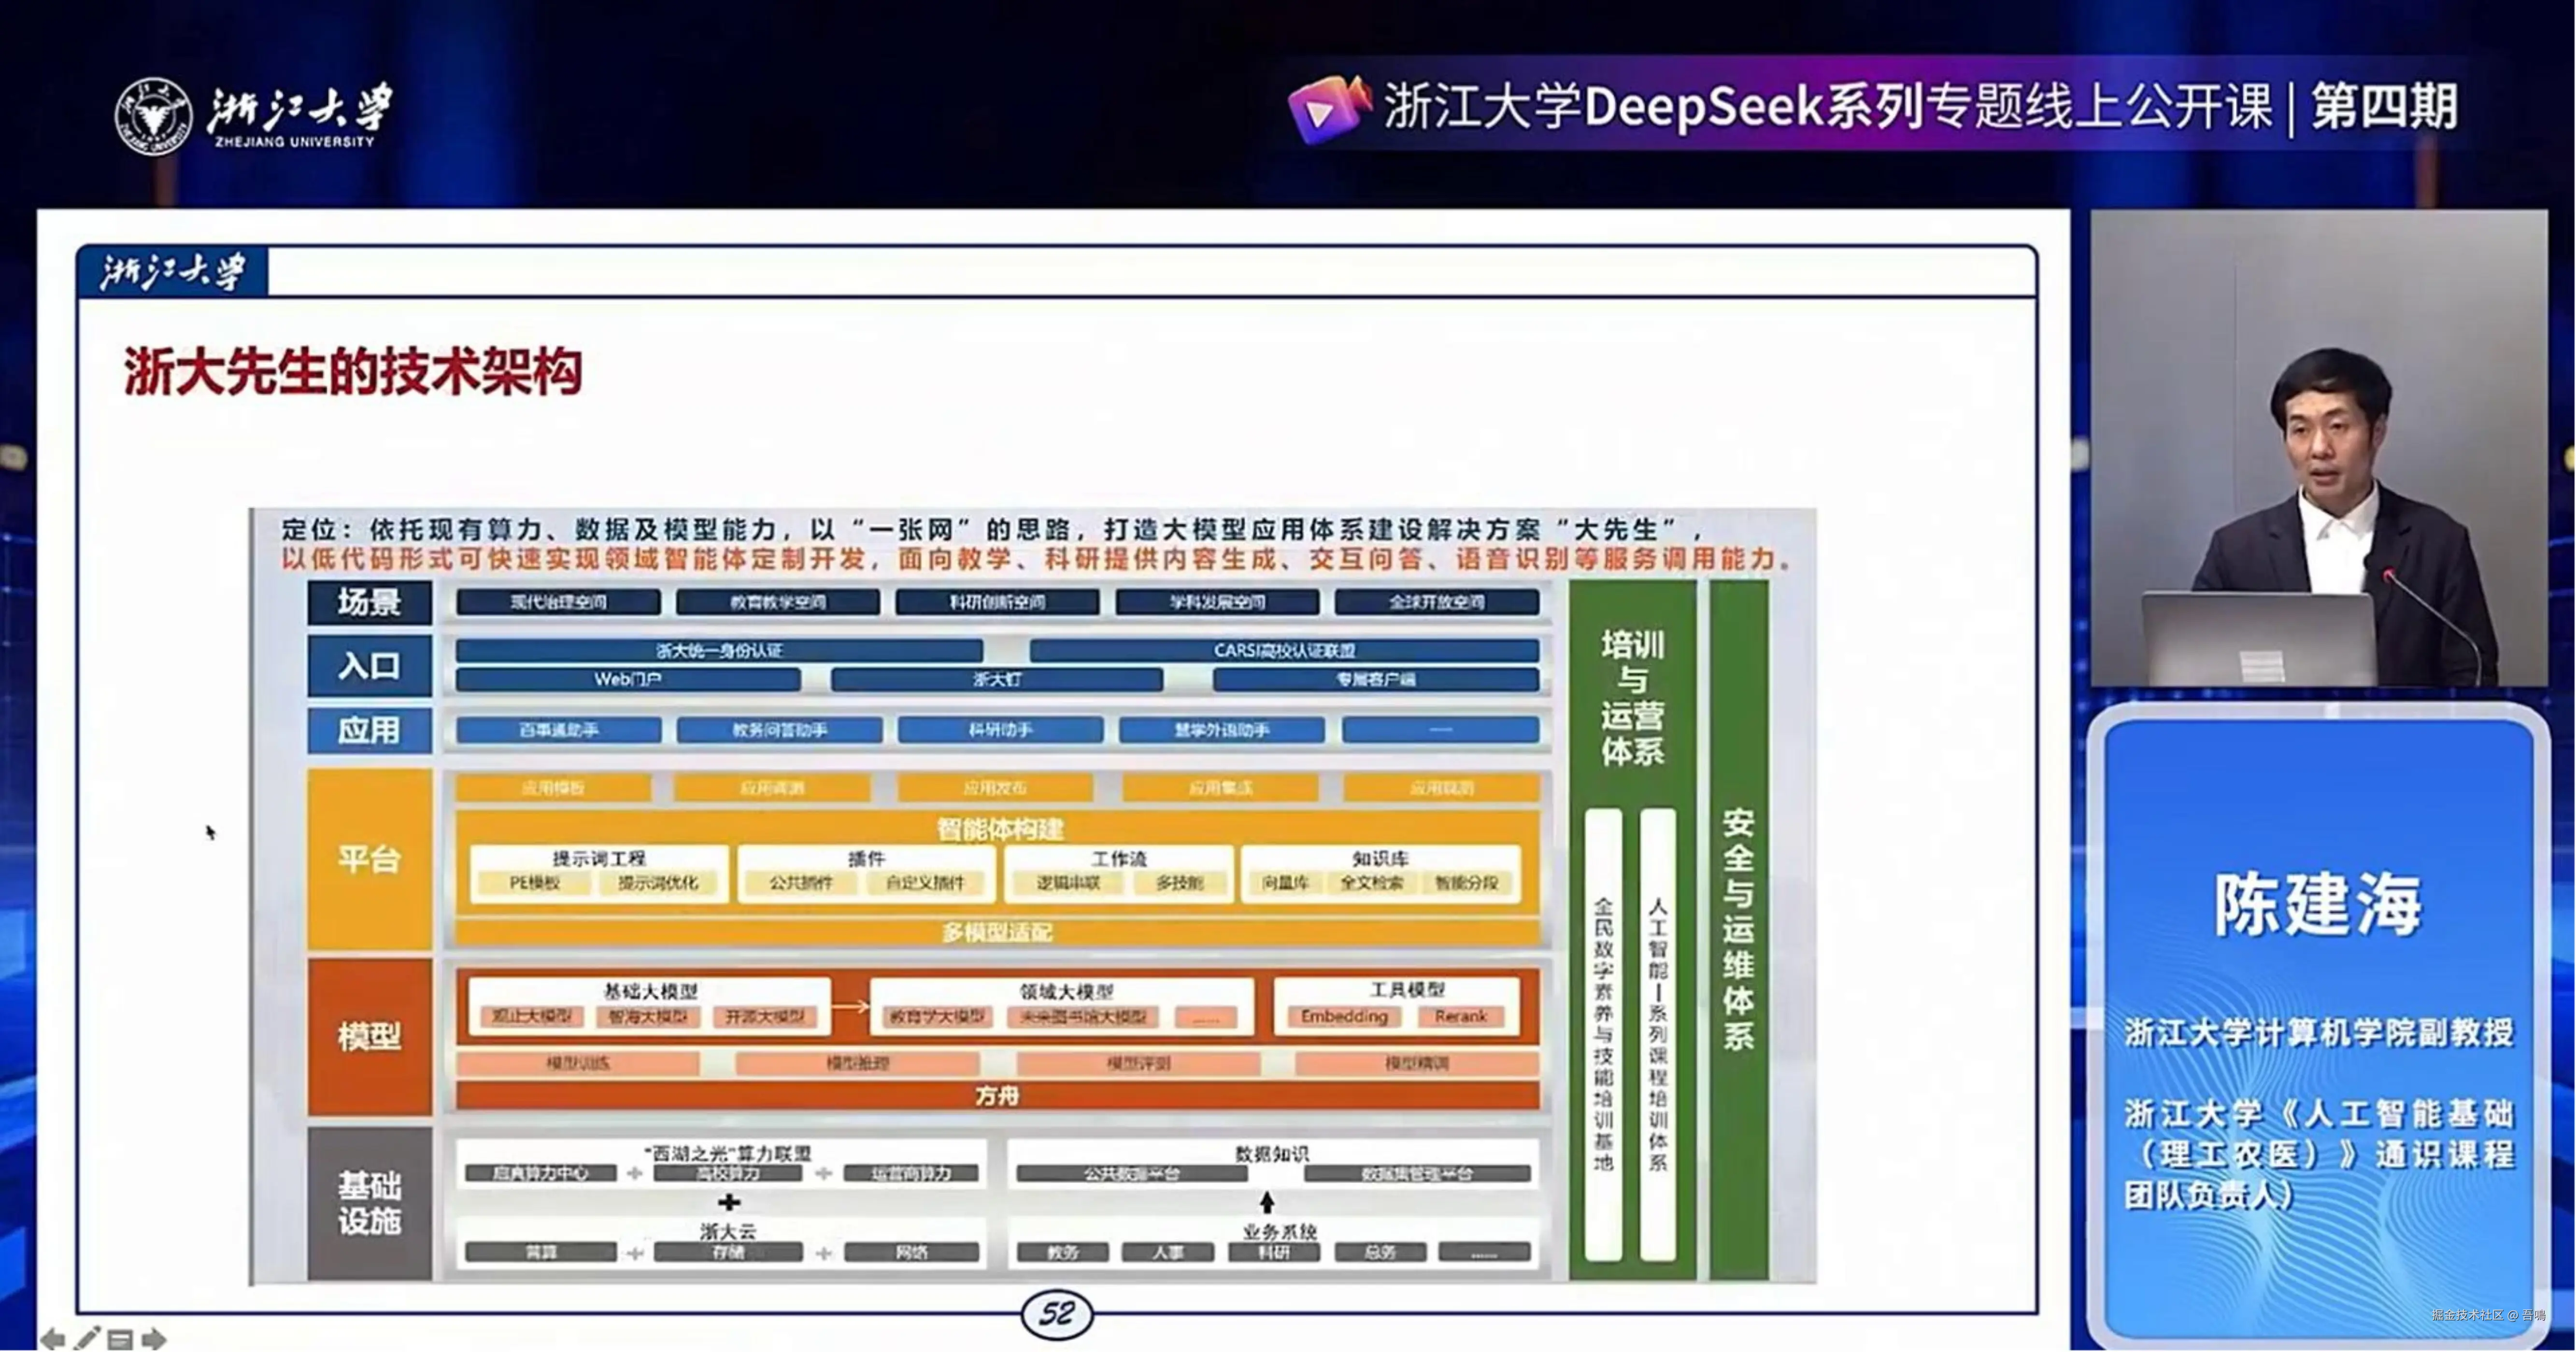Click the 平台 orange layer block
This screenshot has width=2576, height=1352.
click(369, 859)
